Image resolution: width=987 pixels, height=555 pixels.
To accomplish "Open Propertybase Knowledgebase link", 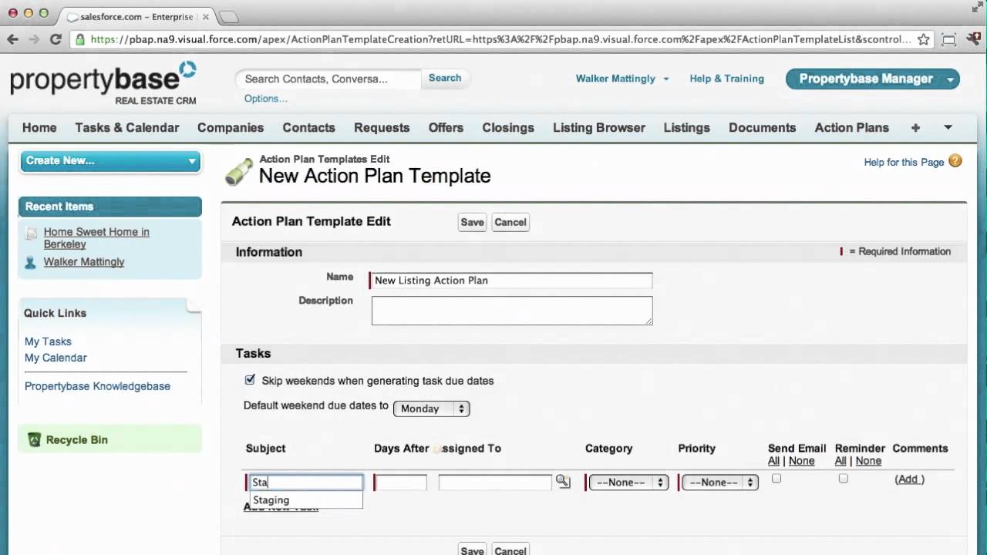I will pyautogui.click(x=97, y=386).
